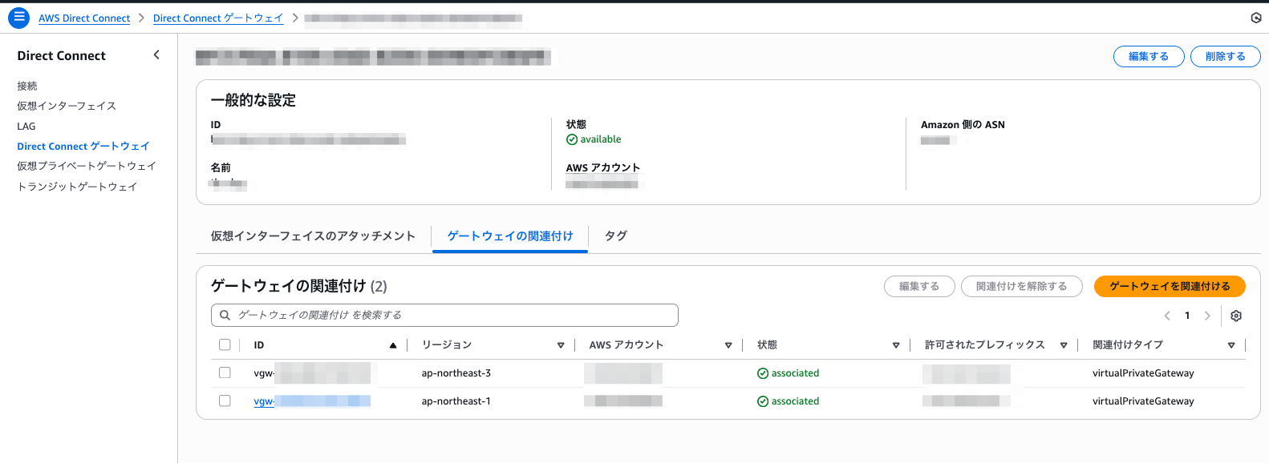The image size is (1269, 463).
Task: Sort by 許可されたプレフィックス column arrow
Action: [1064, 345]
